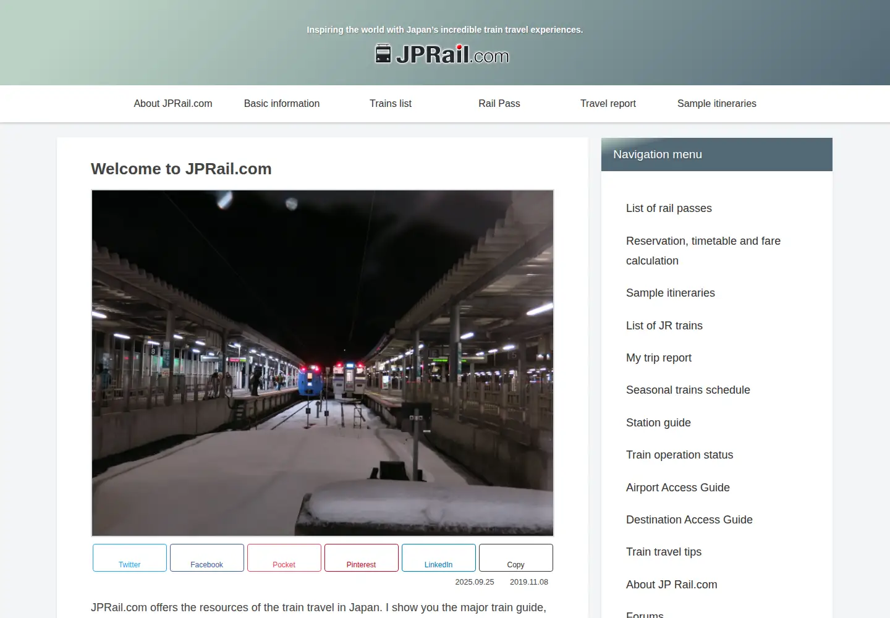Image resolution: width=890 pixels, height=618 pixels.
Task: Share the page on LinkedIn
Action: [x=439, y=557]
